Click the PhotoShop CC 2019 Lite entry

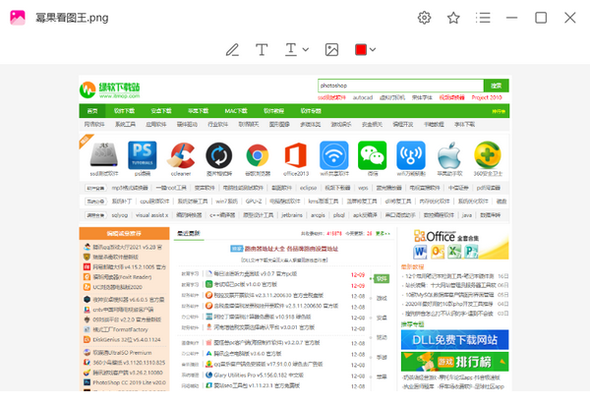125,382
